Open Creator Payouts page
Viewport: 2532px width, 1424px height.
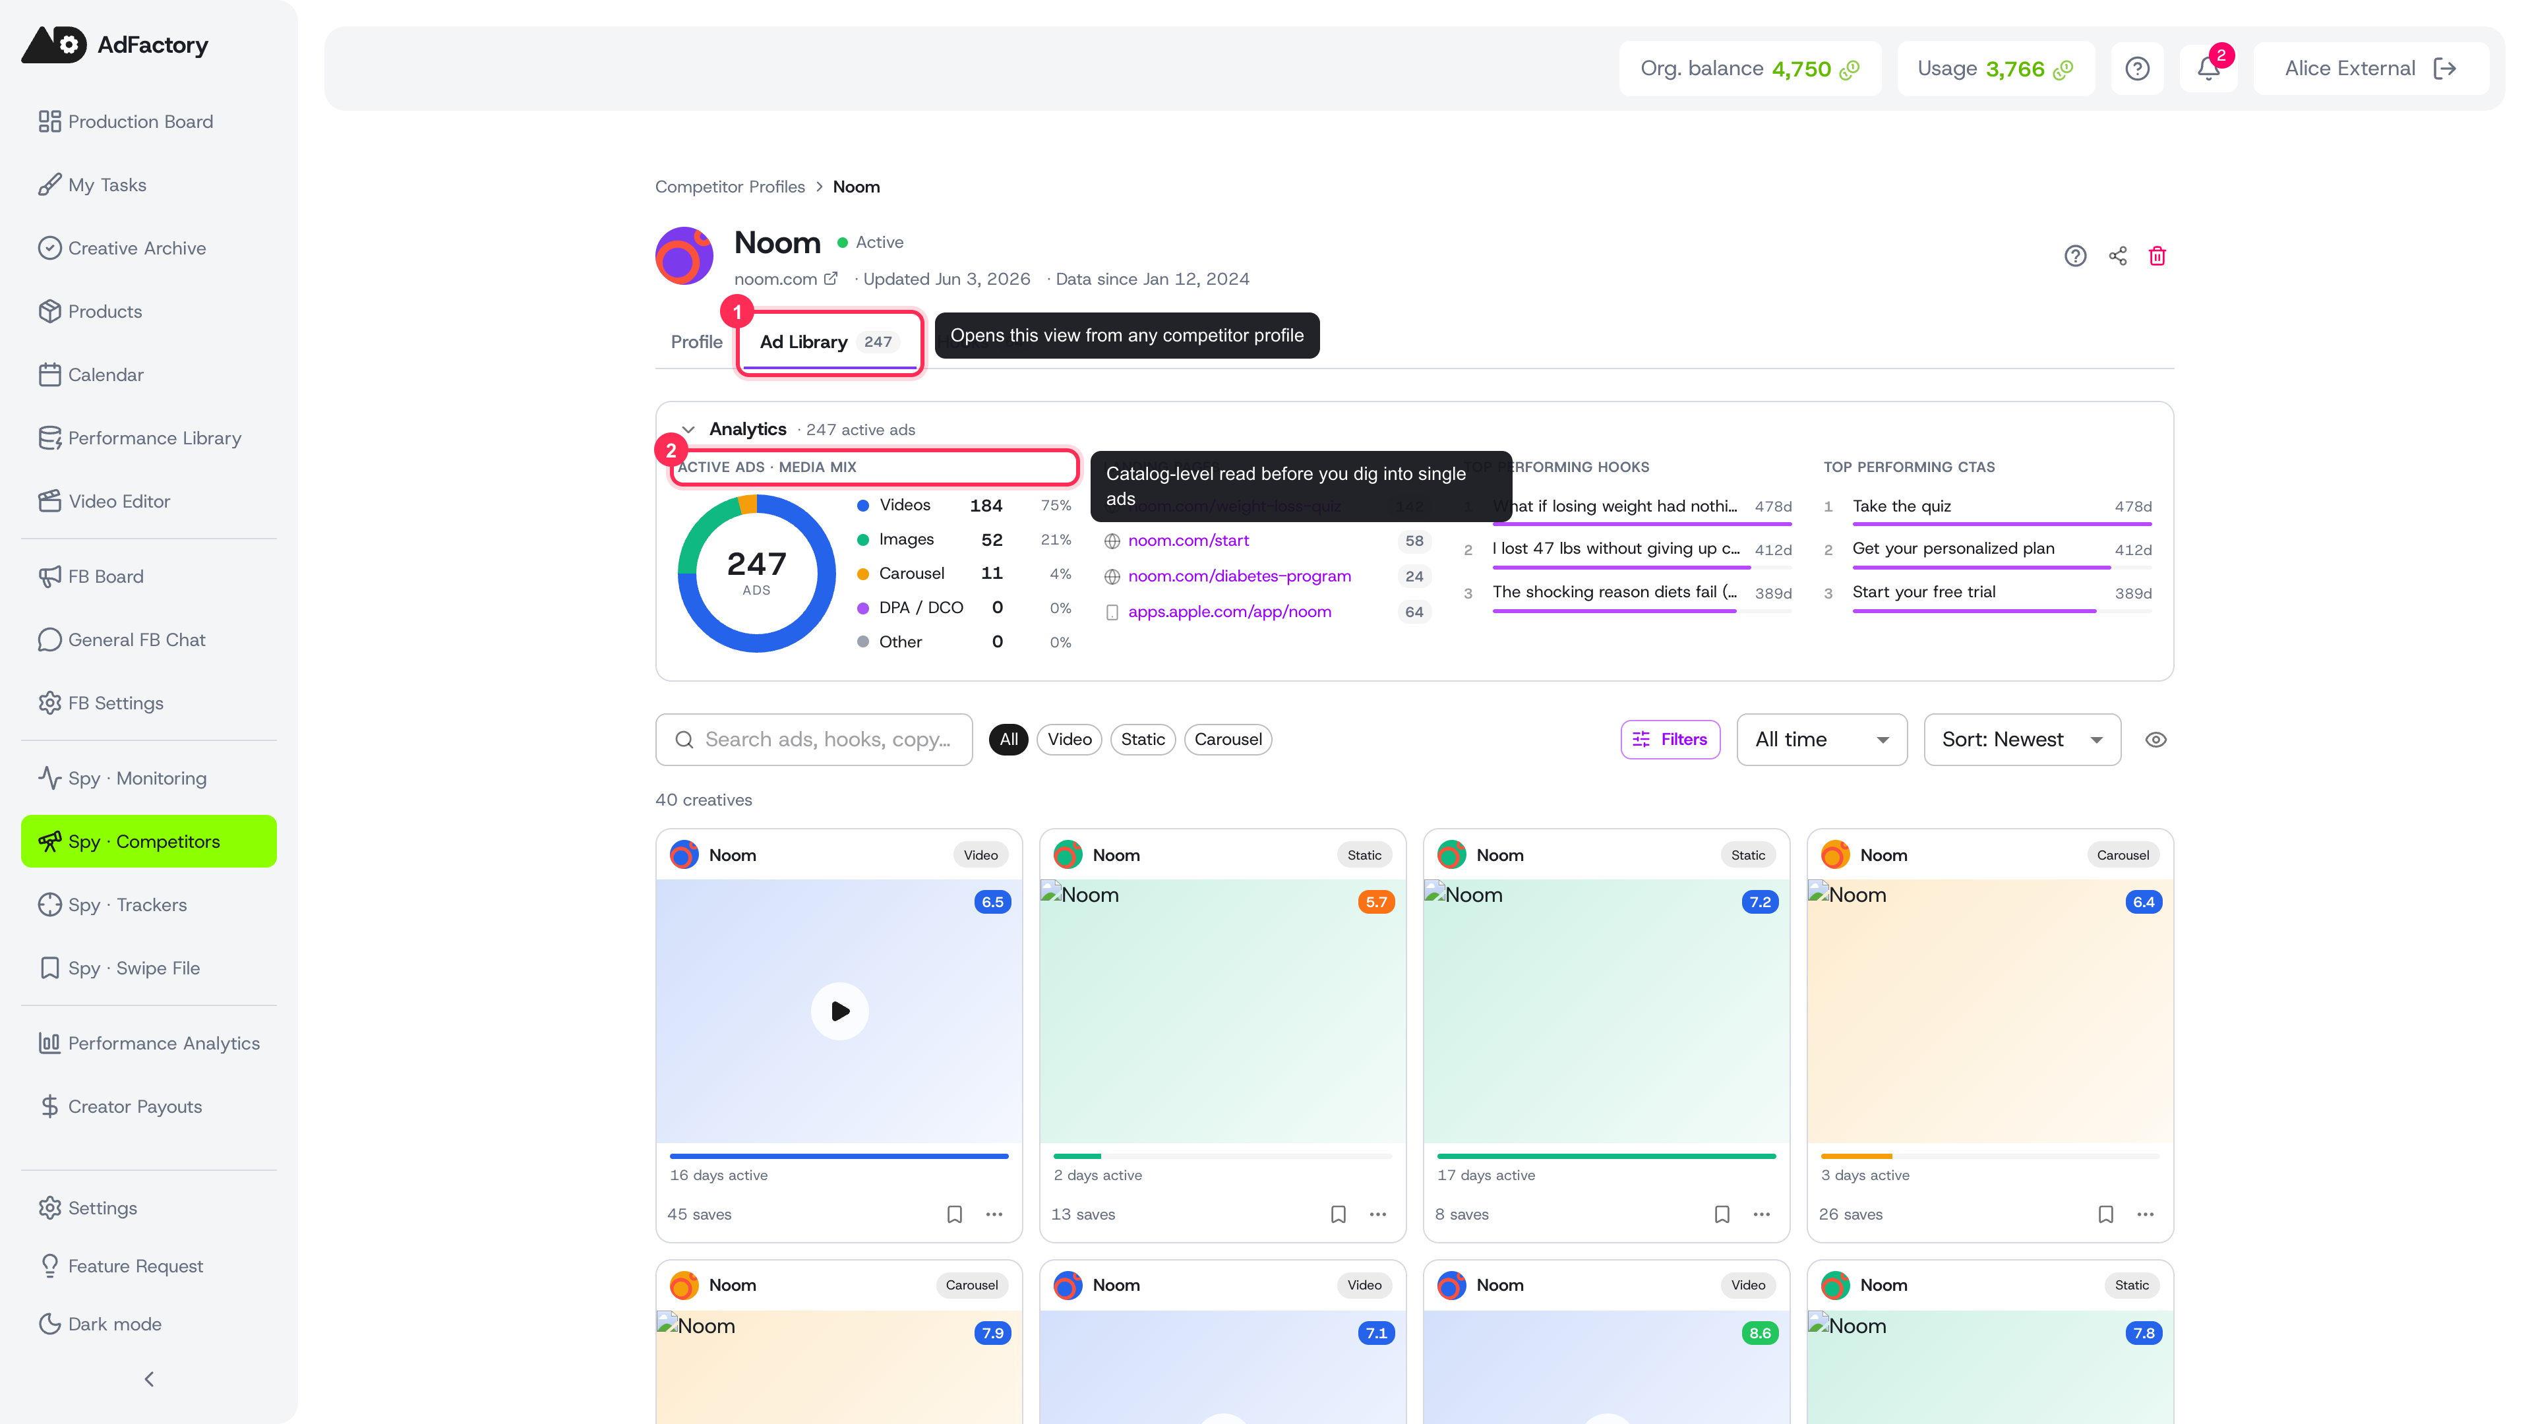[x=148, y=1107]
